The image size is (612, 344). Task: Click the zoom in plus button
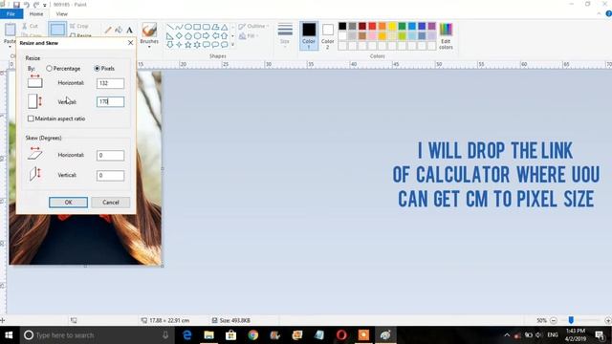(x=608, y=320)
